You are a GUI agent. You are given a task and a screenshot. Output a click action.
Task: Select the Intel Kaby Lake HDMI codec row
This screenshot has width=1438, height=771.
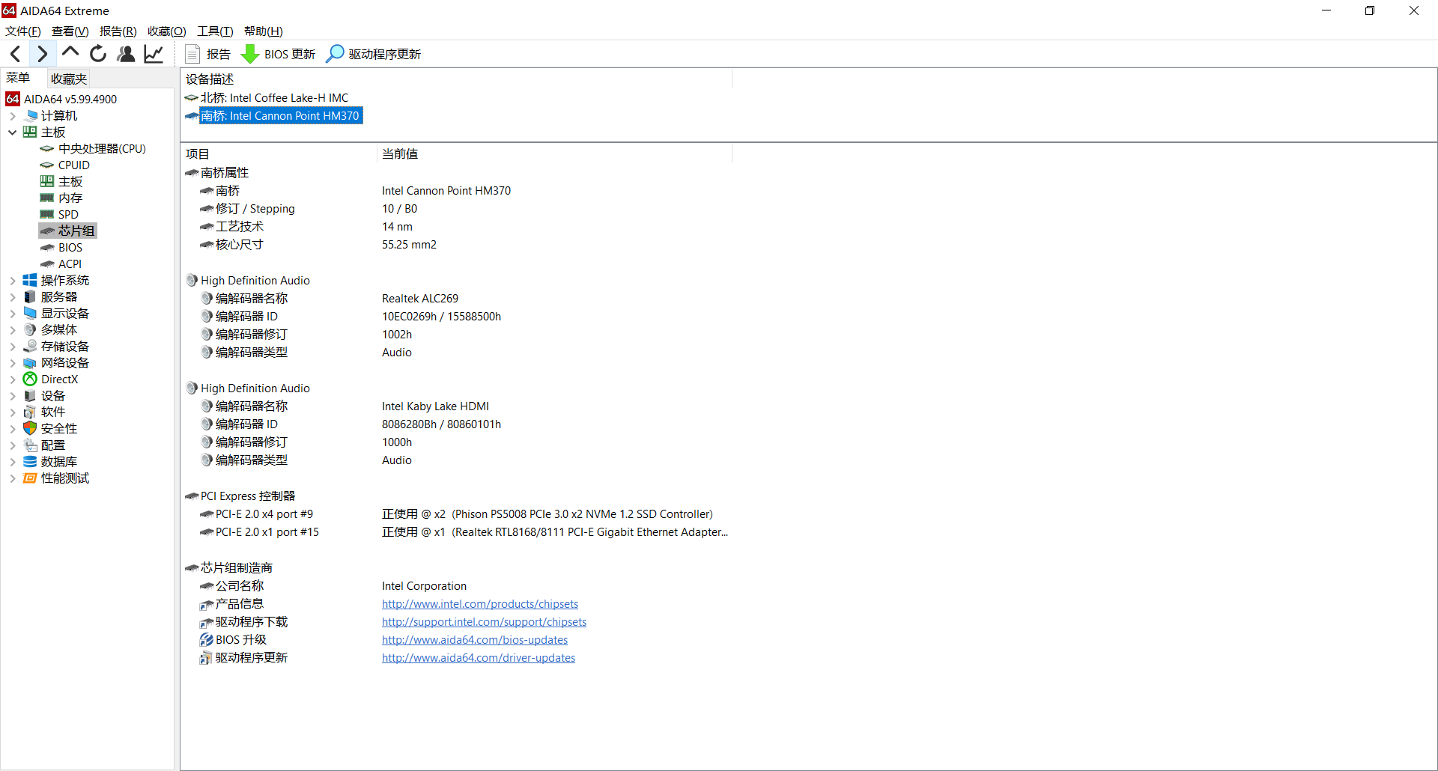[457, 406]
